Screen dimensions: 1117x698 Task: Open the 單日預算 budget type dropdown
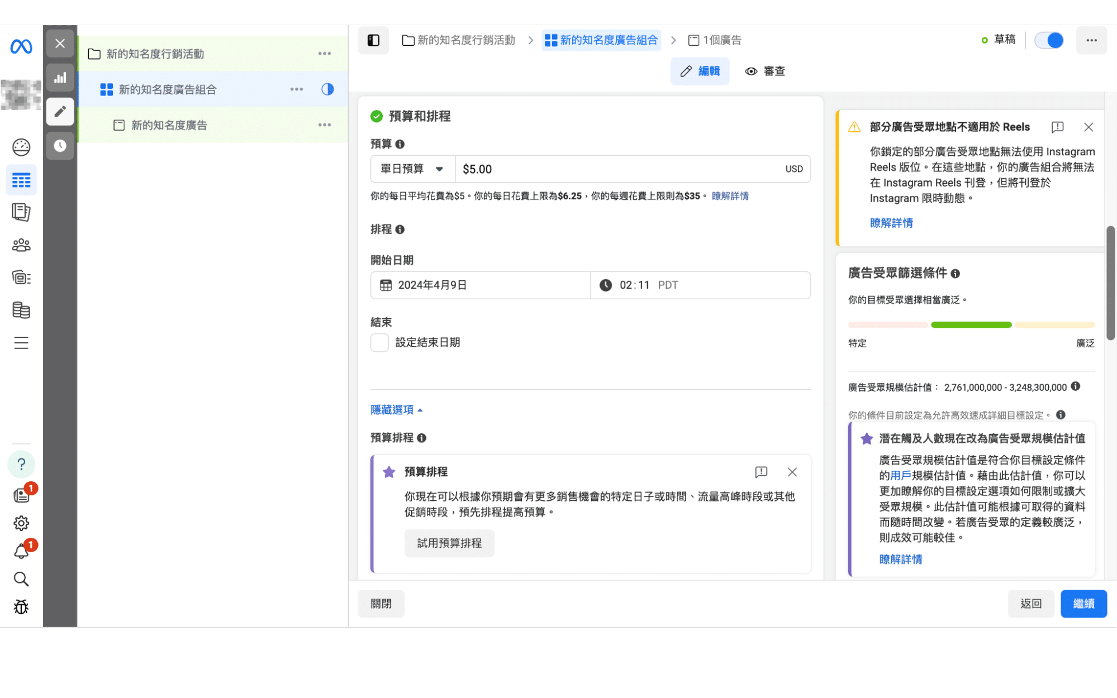tap(412, 169)
